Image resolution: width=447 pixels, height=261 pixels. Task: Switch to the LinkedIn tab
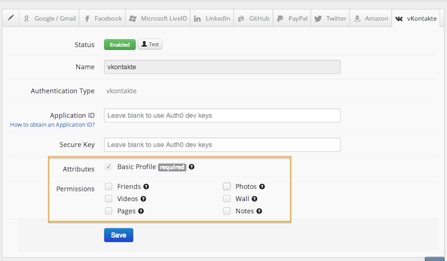212,18
